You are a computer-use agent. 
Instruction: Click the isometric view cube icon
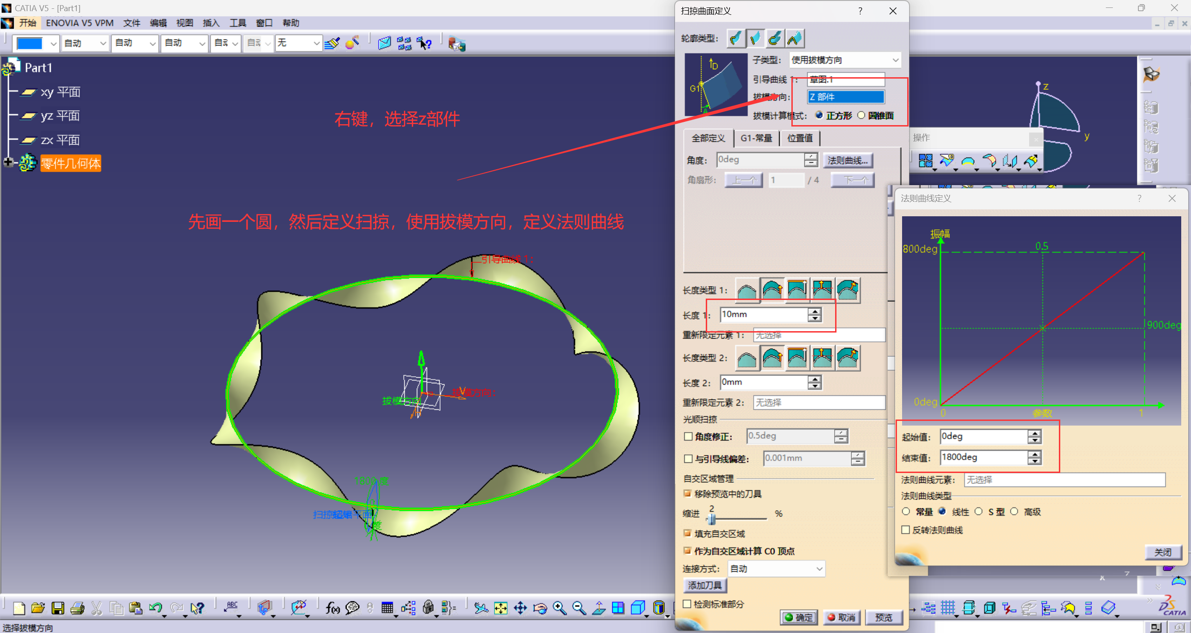click(x=637, y=608)
